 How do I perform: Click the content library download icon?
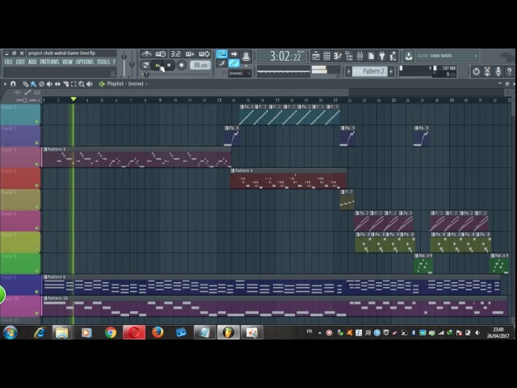(408, 56)
